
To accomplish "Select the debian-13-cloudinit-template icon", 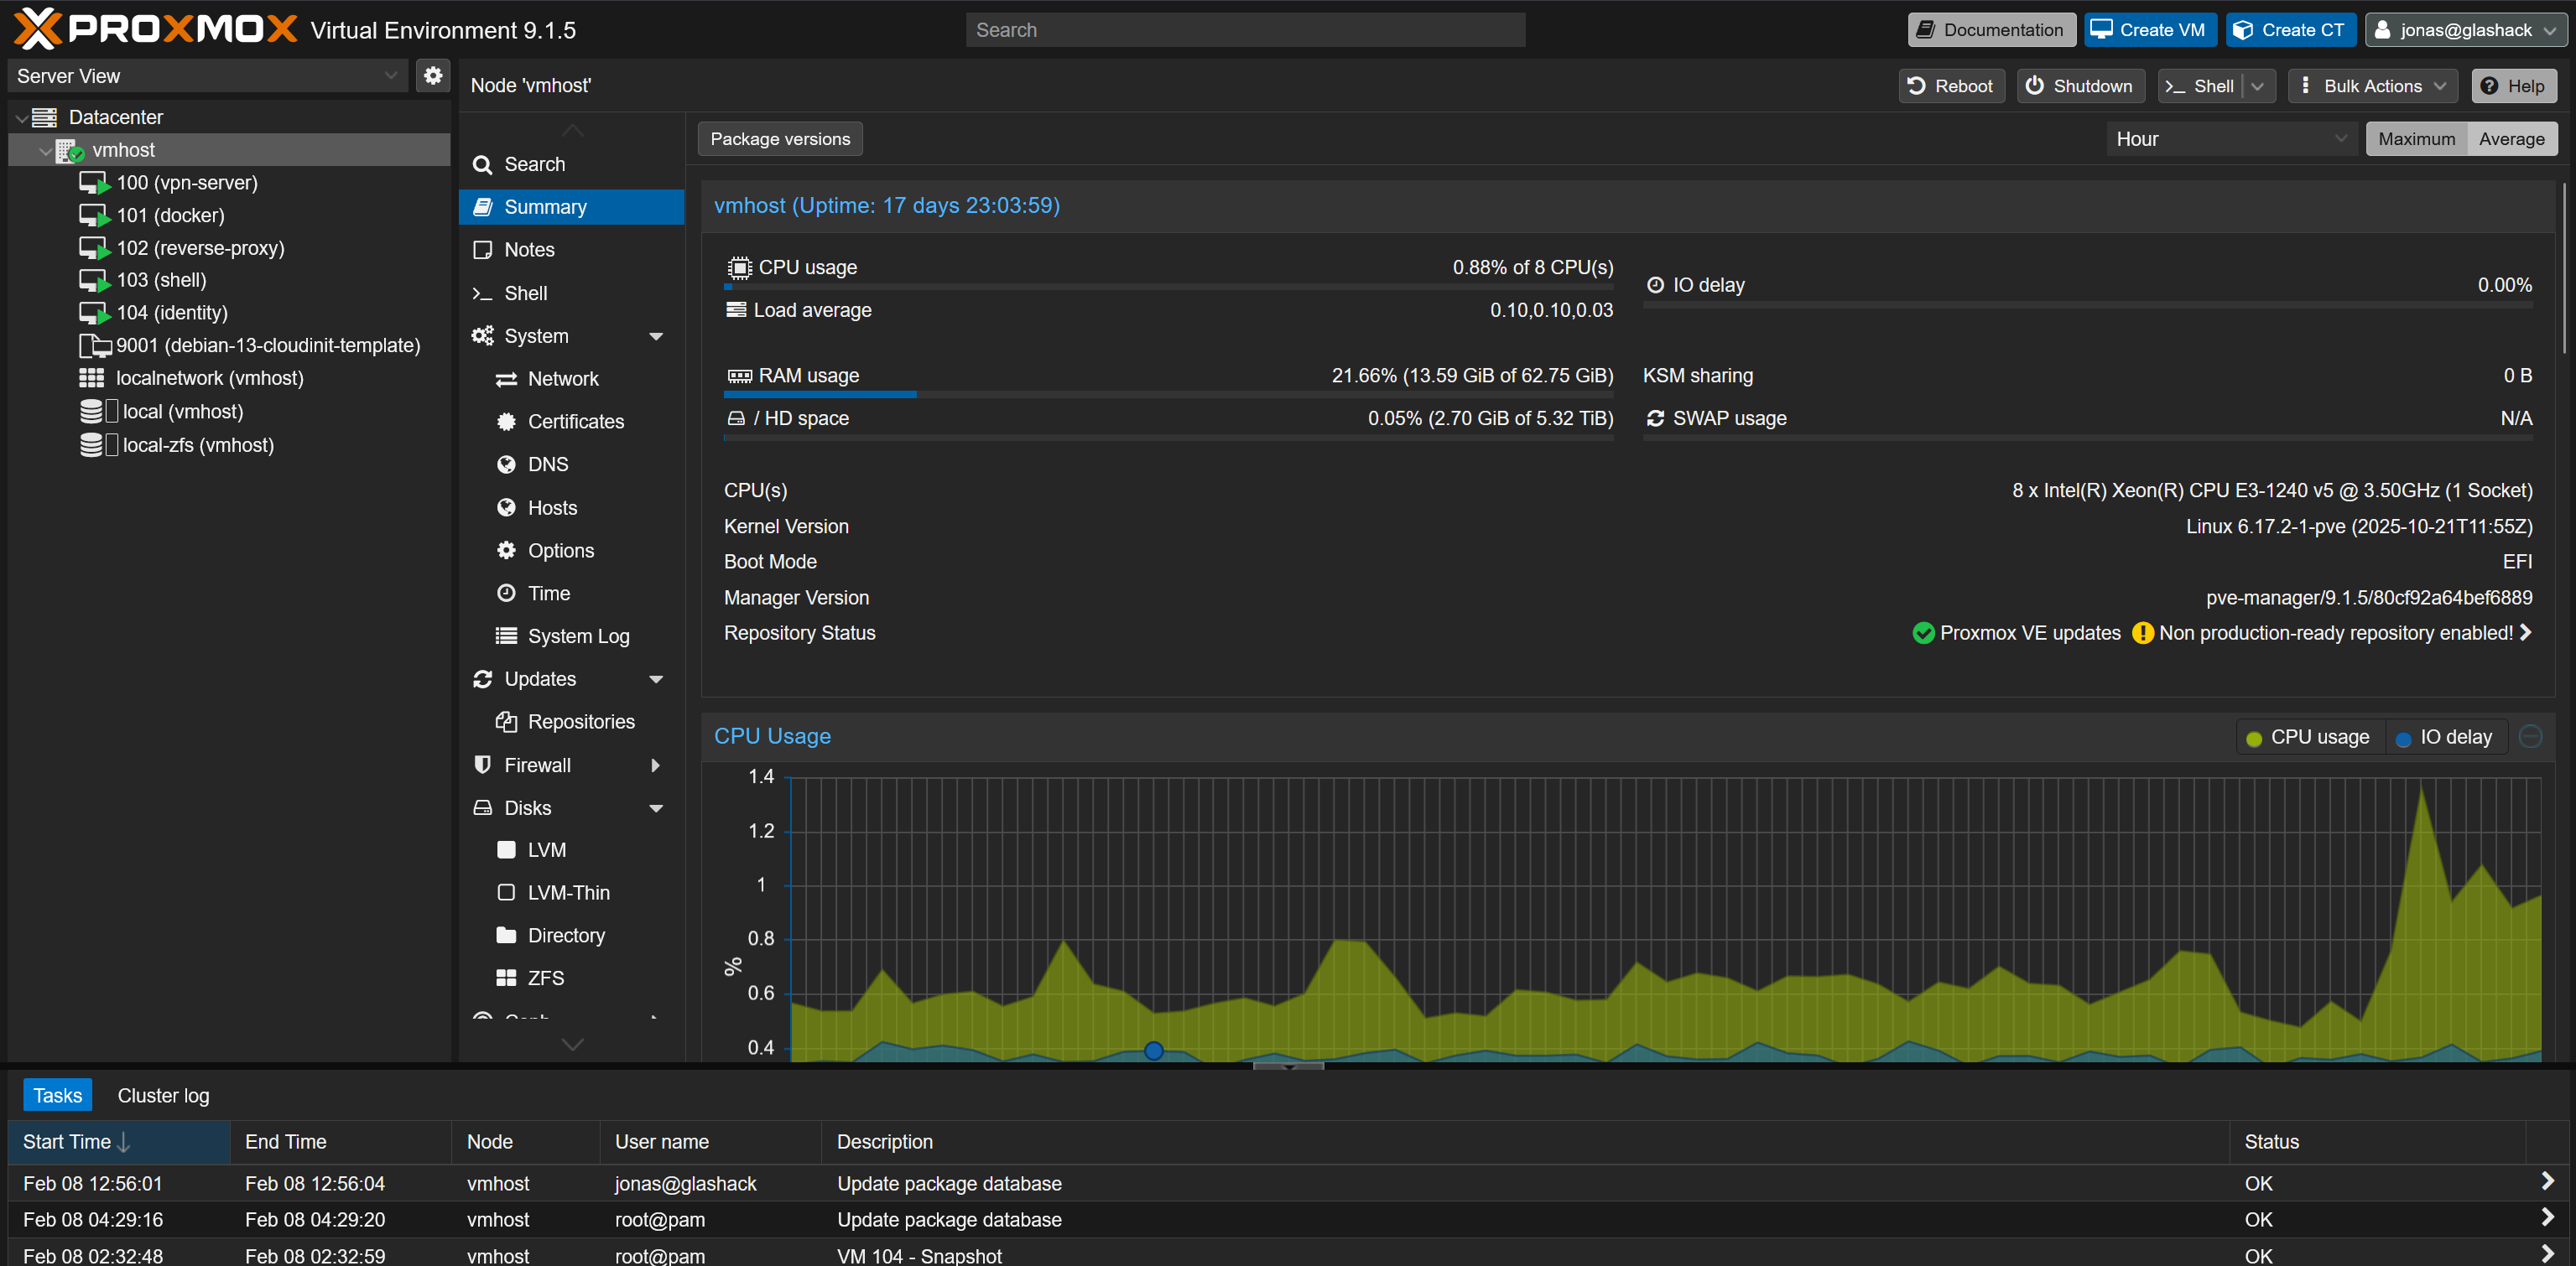I will click(x=94, y=345).
